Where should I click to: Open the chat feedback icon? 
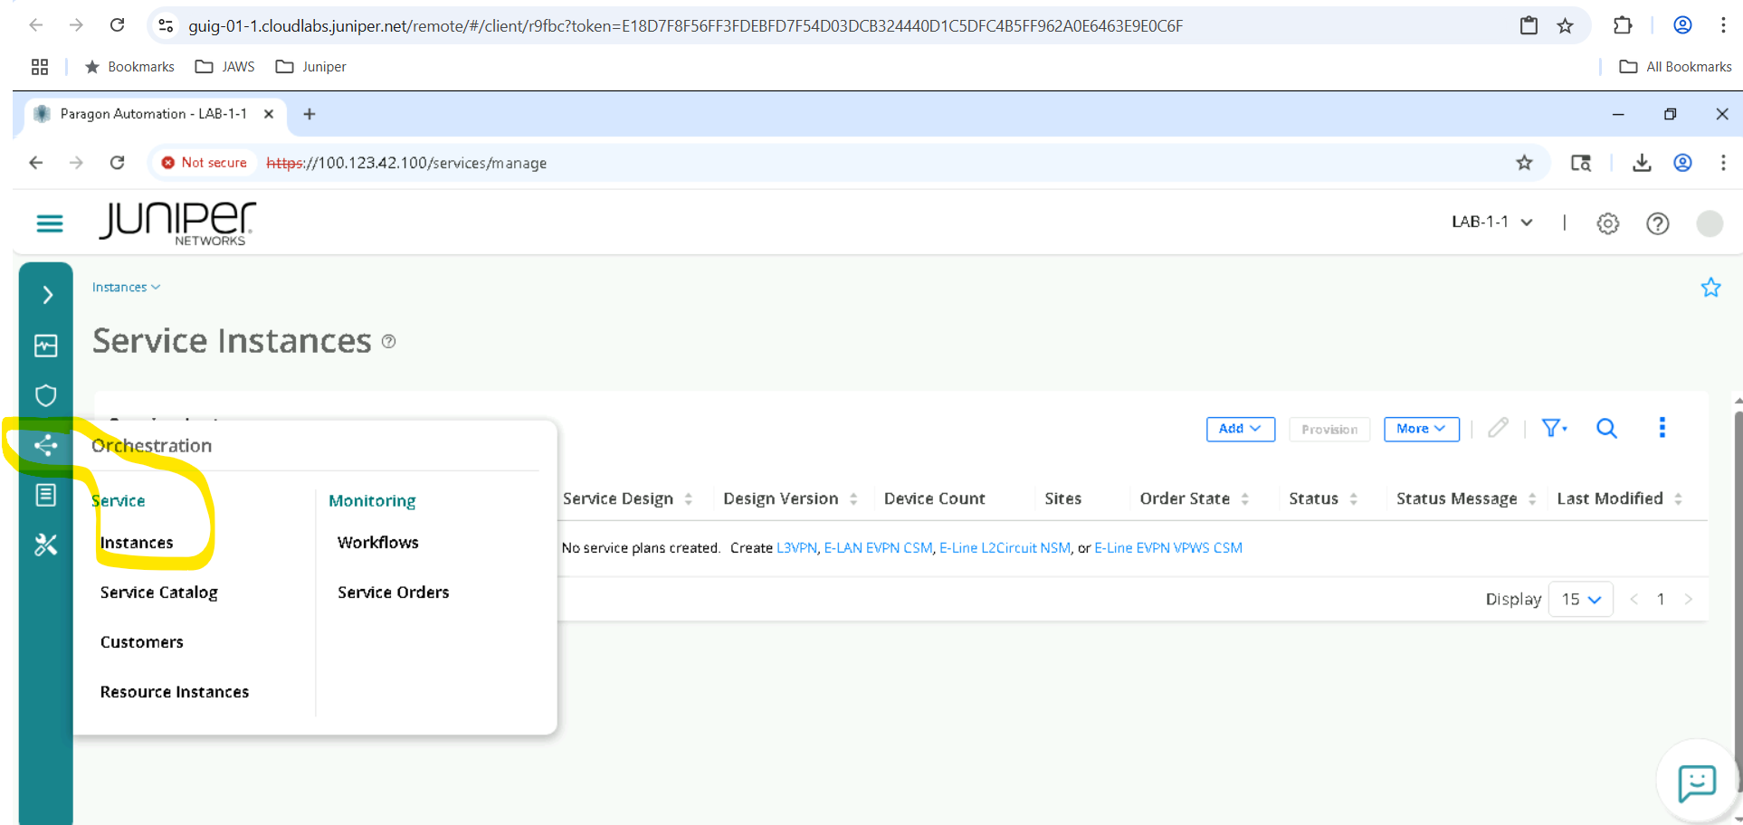pyautogui.click(x=1696, y=782)
